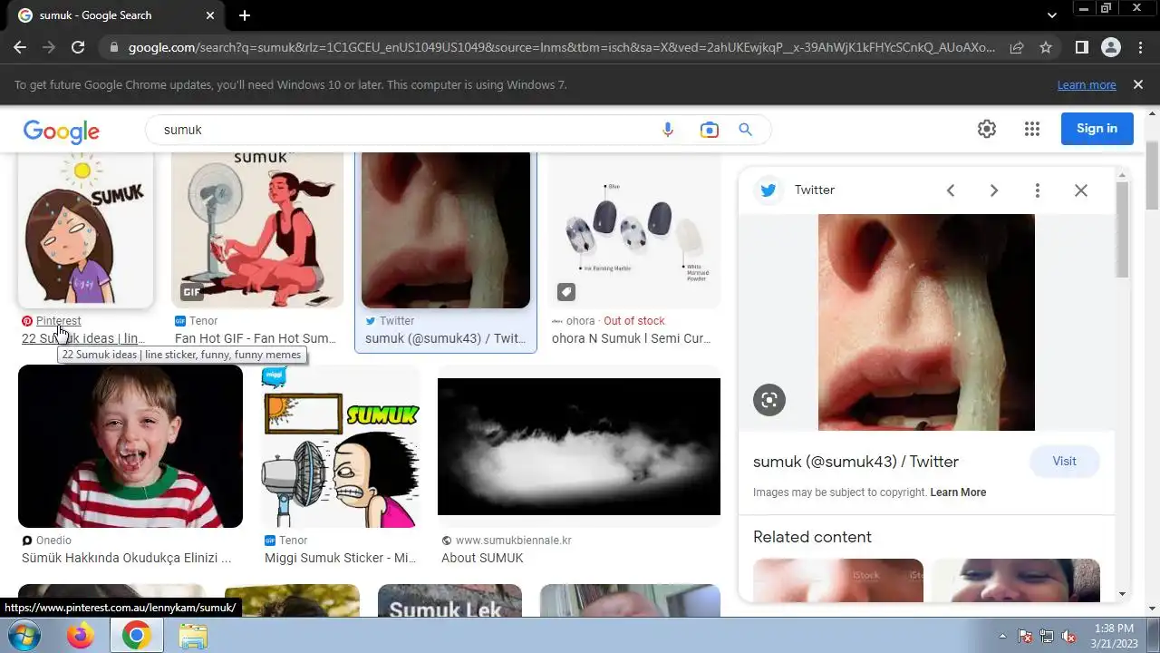The height and width of the screenshot is (653, 1160).
Task: Click the Twitter bird icon in preview
Action: coord(768,190)
